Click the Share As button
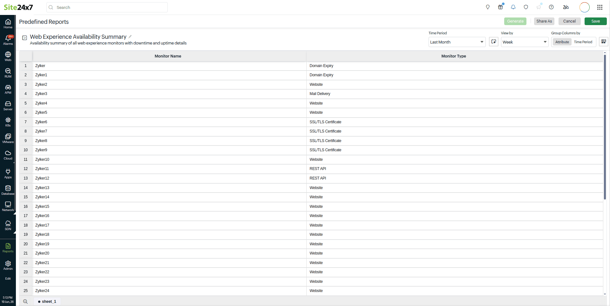Image resolution: width=610 pixels, height=306 pixels. tap(544, 21)
